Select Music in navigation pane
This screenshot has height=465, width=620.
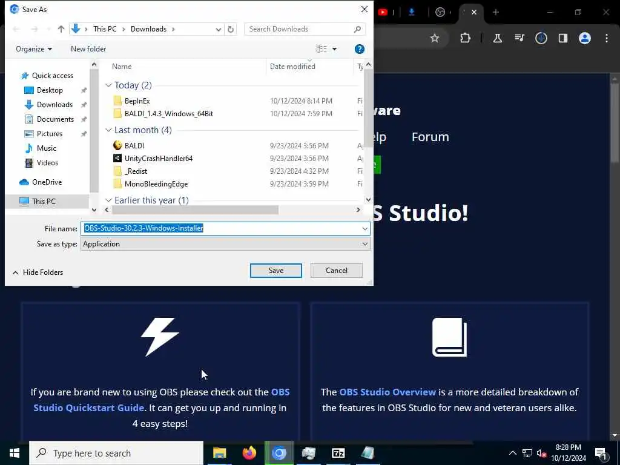[41, 148]
